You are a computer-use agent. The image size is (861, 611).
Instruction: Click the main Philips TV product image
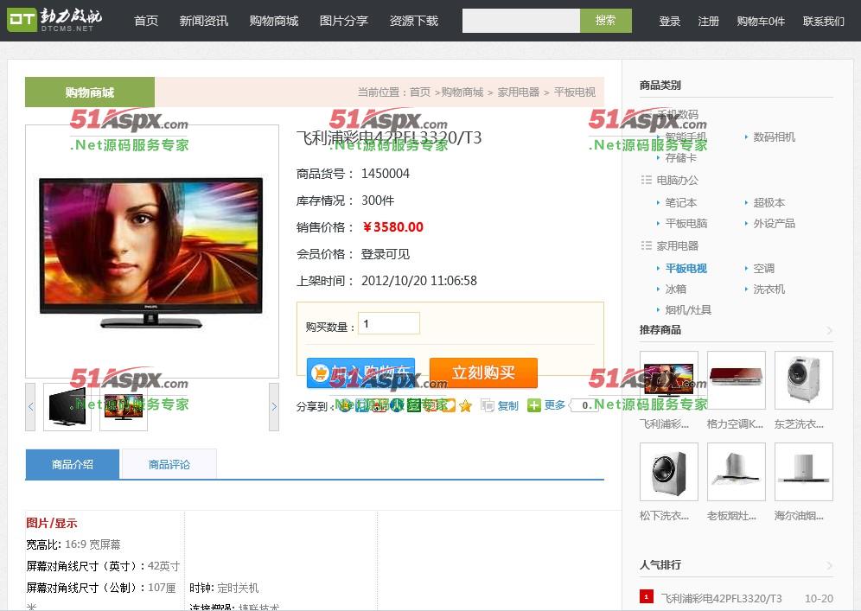coord(151,252)
